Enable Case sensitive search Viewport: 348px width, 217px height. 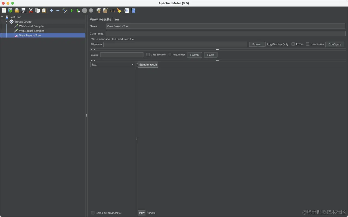coord(148,55)
